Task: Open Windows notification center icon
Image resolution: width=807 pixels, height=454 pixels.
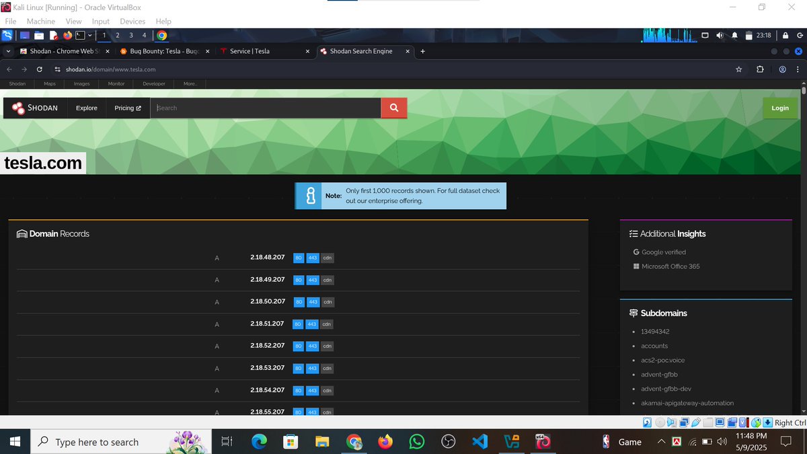Action: [x=785, y=442]
